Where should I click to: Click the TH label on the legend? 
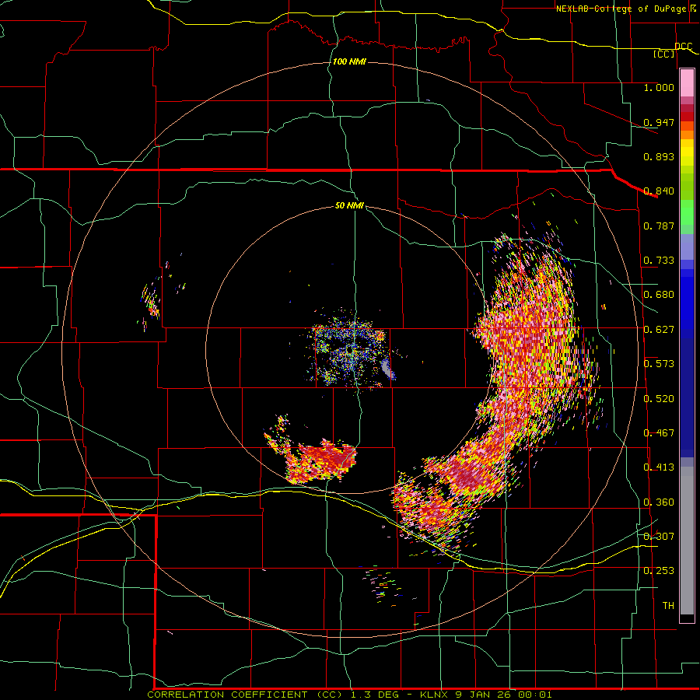(668, 605)
